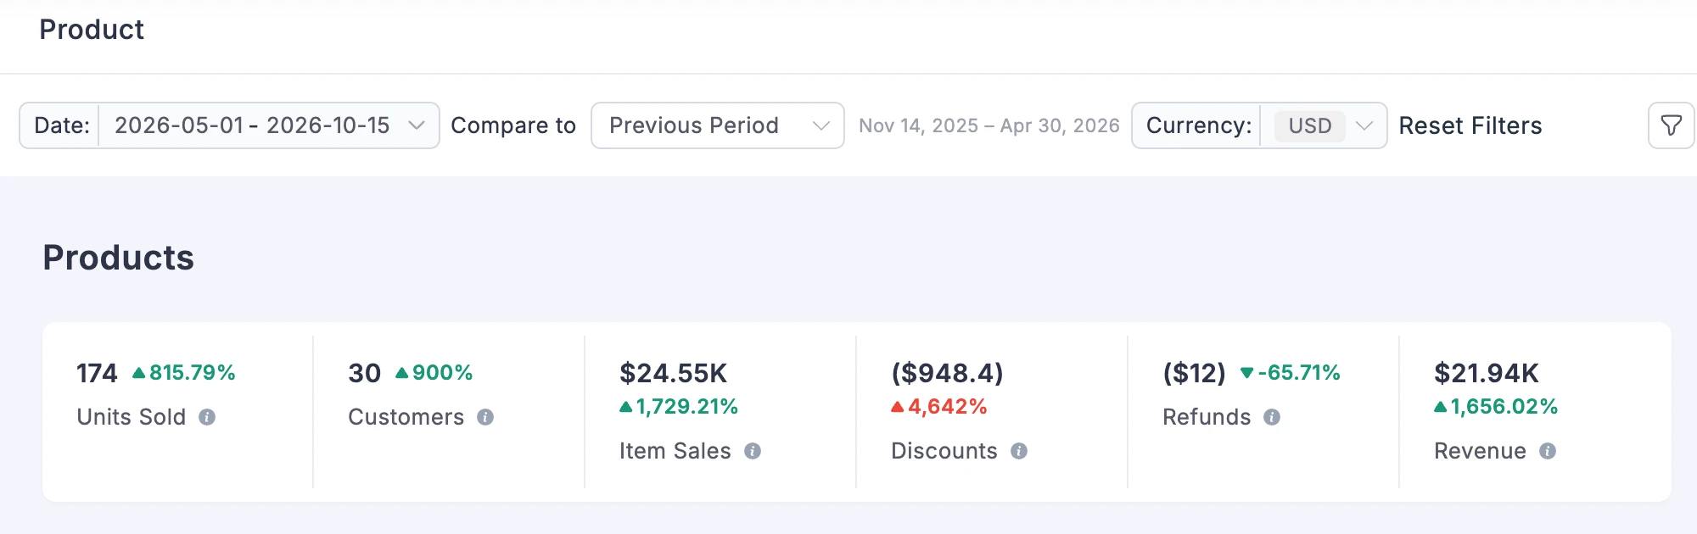This screenshot has height=534, width=1697.
Task: Show info tooltip for Revenue
Action: pyautogui.click(x=1548, y=451)
